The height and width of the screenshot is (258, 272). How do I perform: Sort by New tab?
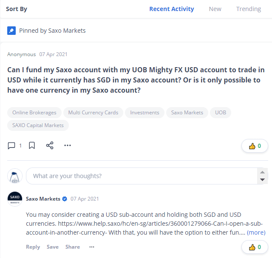pyautogui.click(x=215, y=9)
